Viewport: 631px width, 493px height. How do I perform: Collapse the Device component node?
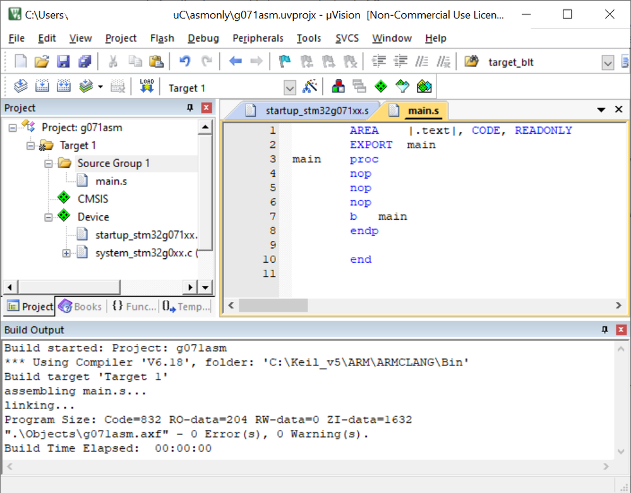[x=48, y=218]
